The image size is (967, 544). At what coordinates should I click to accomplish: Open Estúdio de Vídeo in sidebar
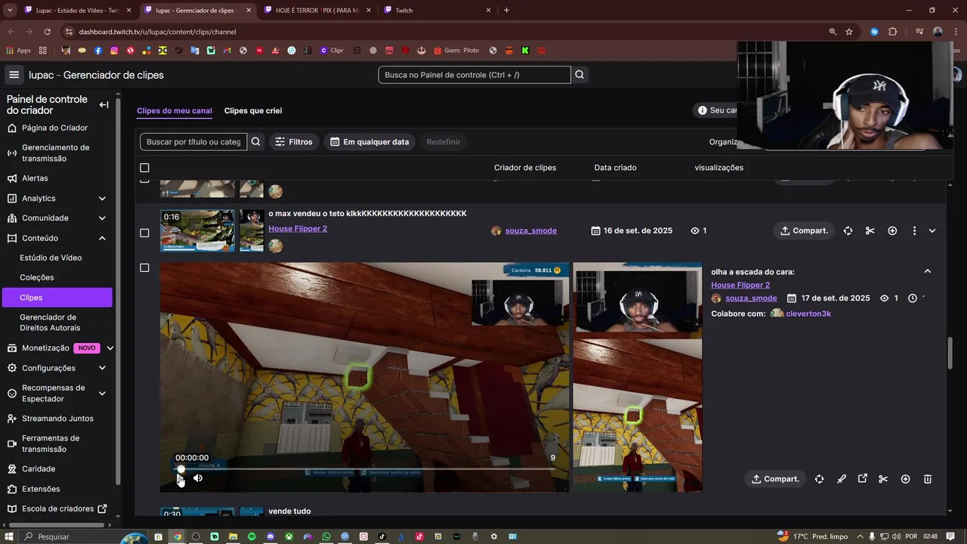pos(51,258)
